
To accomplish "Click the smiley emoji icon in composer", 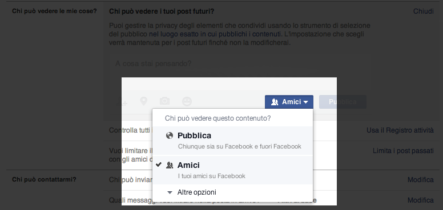I will point(187,101).
